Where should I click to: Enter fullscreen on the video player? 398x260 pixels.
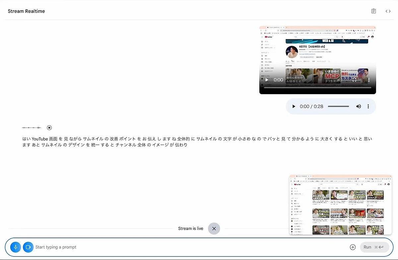pyautogui.click(x=354, y=80)
